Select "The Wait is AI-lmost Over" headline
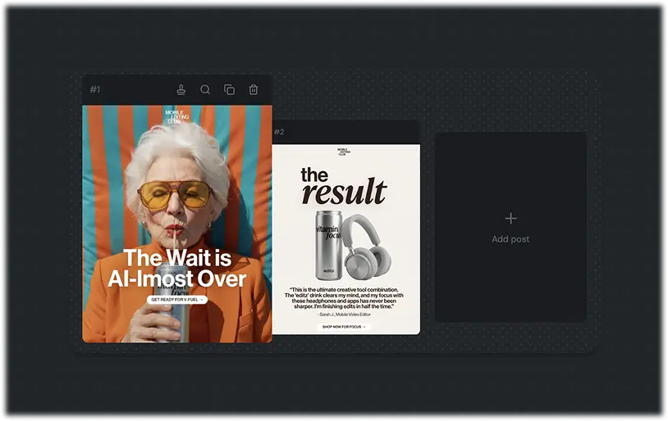Screen dimensions: 668x421 tap(177, 269)
